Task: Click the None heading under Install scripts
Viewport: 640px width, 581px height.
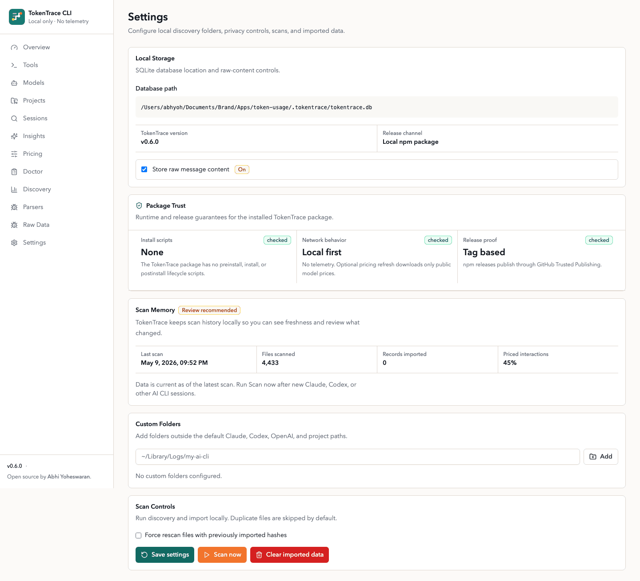Action: coord(152,253)
